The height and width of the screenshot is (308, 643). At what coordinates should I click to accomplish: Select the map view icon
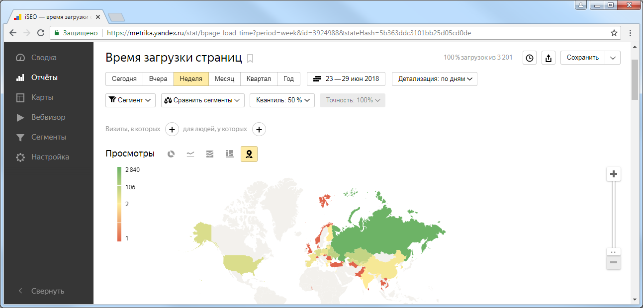249,154
